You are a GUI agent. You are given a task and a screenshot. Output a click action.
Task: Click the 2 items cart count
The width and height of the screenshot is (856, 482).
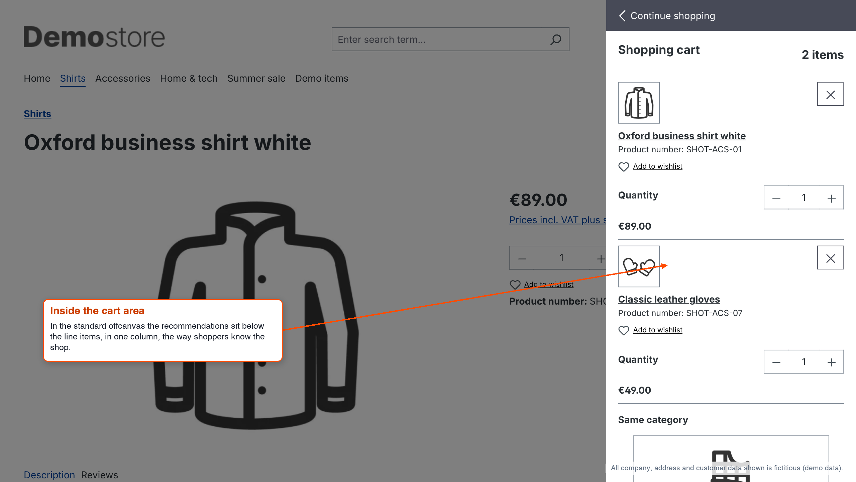823,55
